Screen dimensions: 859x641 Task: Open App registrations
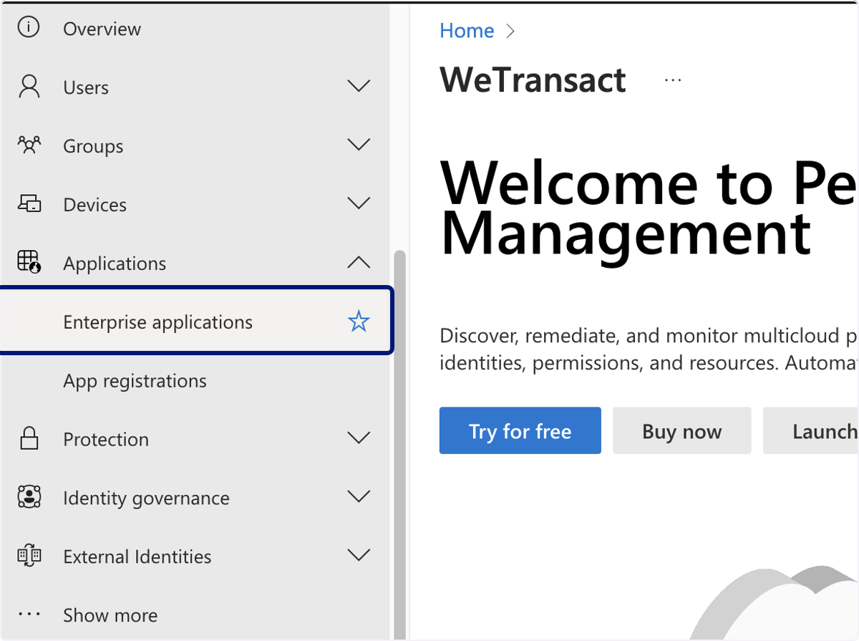pyautogui.click(x=135, y=381)
